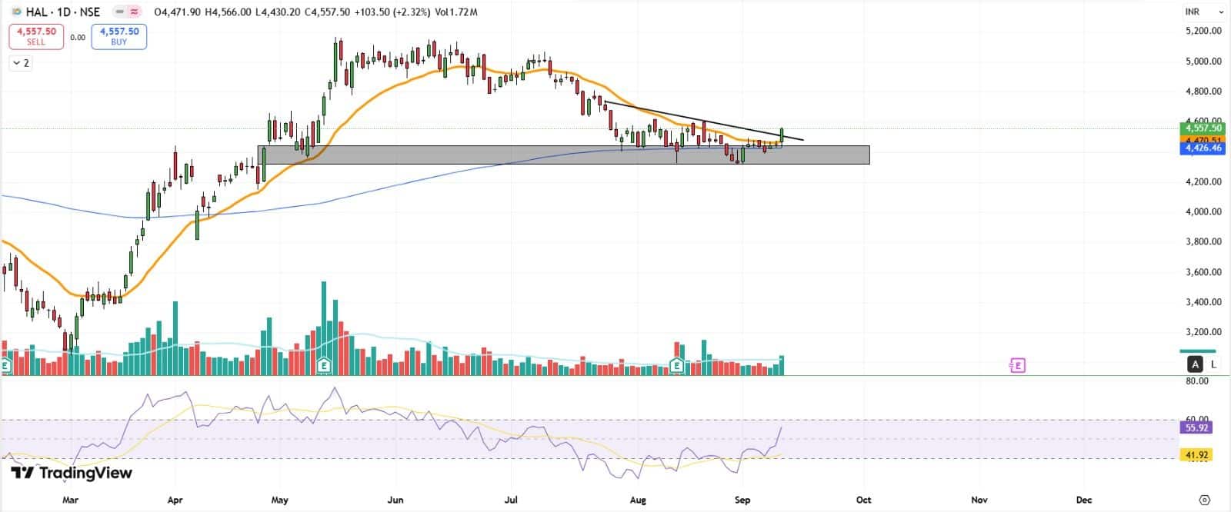The image size is (1231, 512).
Task: Click the green 4,557.50 last price label
Action: click(1203, 128)
